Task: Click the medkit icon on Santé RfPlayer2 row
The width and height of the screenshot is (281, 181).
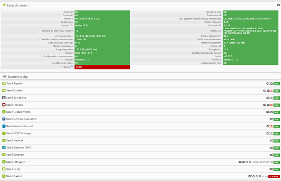Action: (x=244, y=162)
